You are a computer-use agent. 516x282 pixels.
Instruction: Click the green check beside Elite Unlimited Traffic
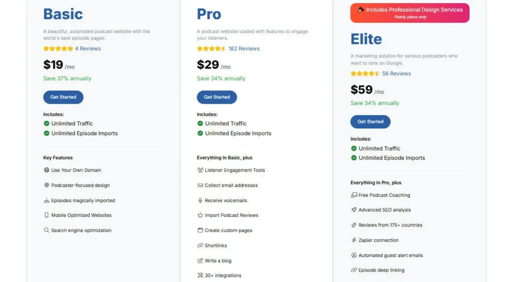[x=354, y=148]
